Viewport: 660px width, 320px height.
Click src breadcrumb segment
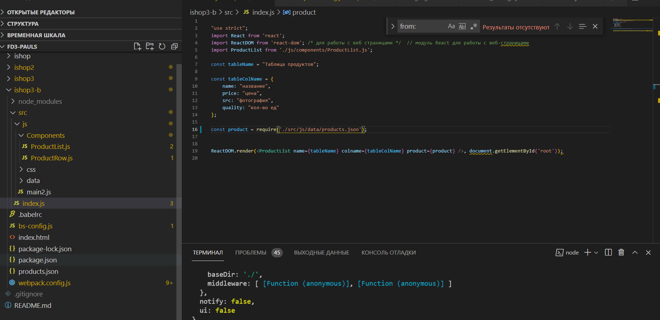229,12
